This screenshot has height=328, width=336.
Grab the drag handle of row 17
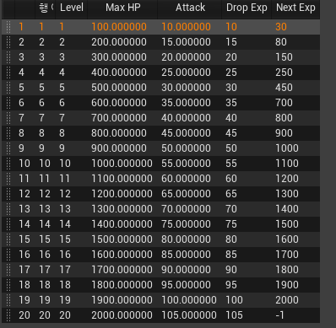8,270
